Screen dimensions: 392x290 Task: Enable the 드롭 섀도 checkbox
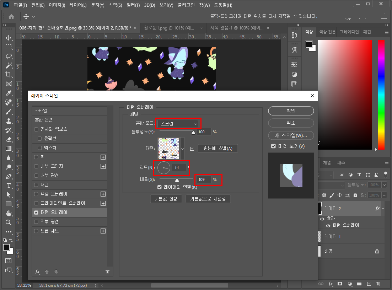point(36,231)
